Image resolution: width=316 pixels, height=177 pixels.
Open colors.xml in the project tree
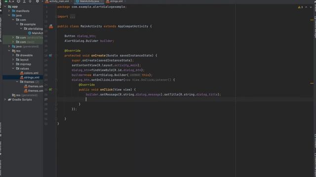[29, 73]
